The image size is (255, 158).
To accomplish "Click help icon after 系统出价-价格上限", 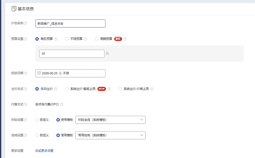I will (152, 89).
